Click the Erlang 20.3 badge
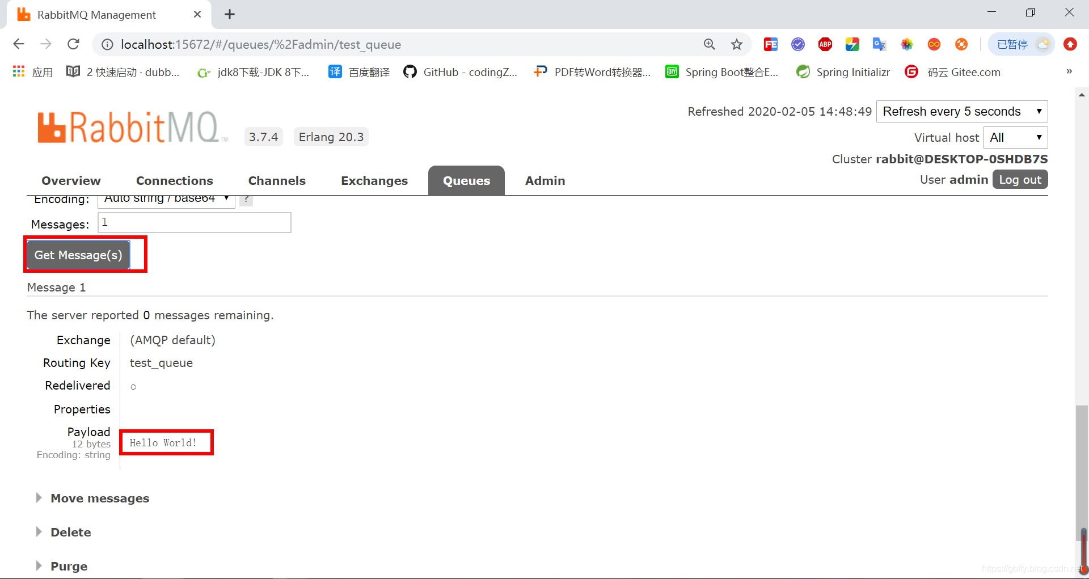The image size is (1089, 579). coord(331,137)
